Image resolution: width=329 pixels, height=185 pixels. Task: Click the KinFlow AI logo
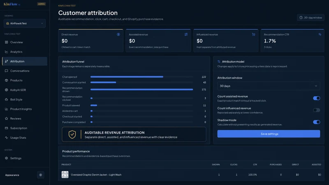12,4
